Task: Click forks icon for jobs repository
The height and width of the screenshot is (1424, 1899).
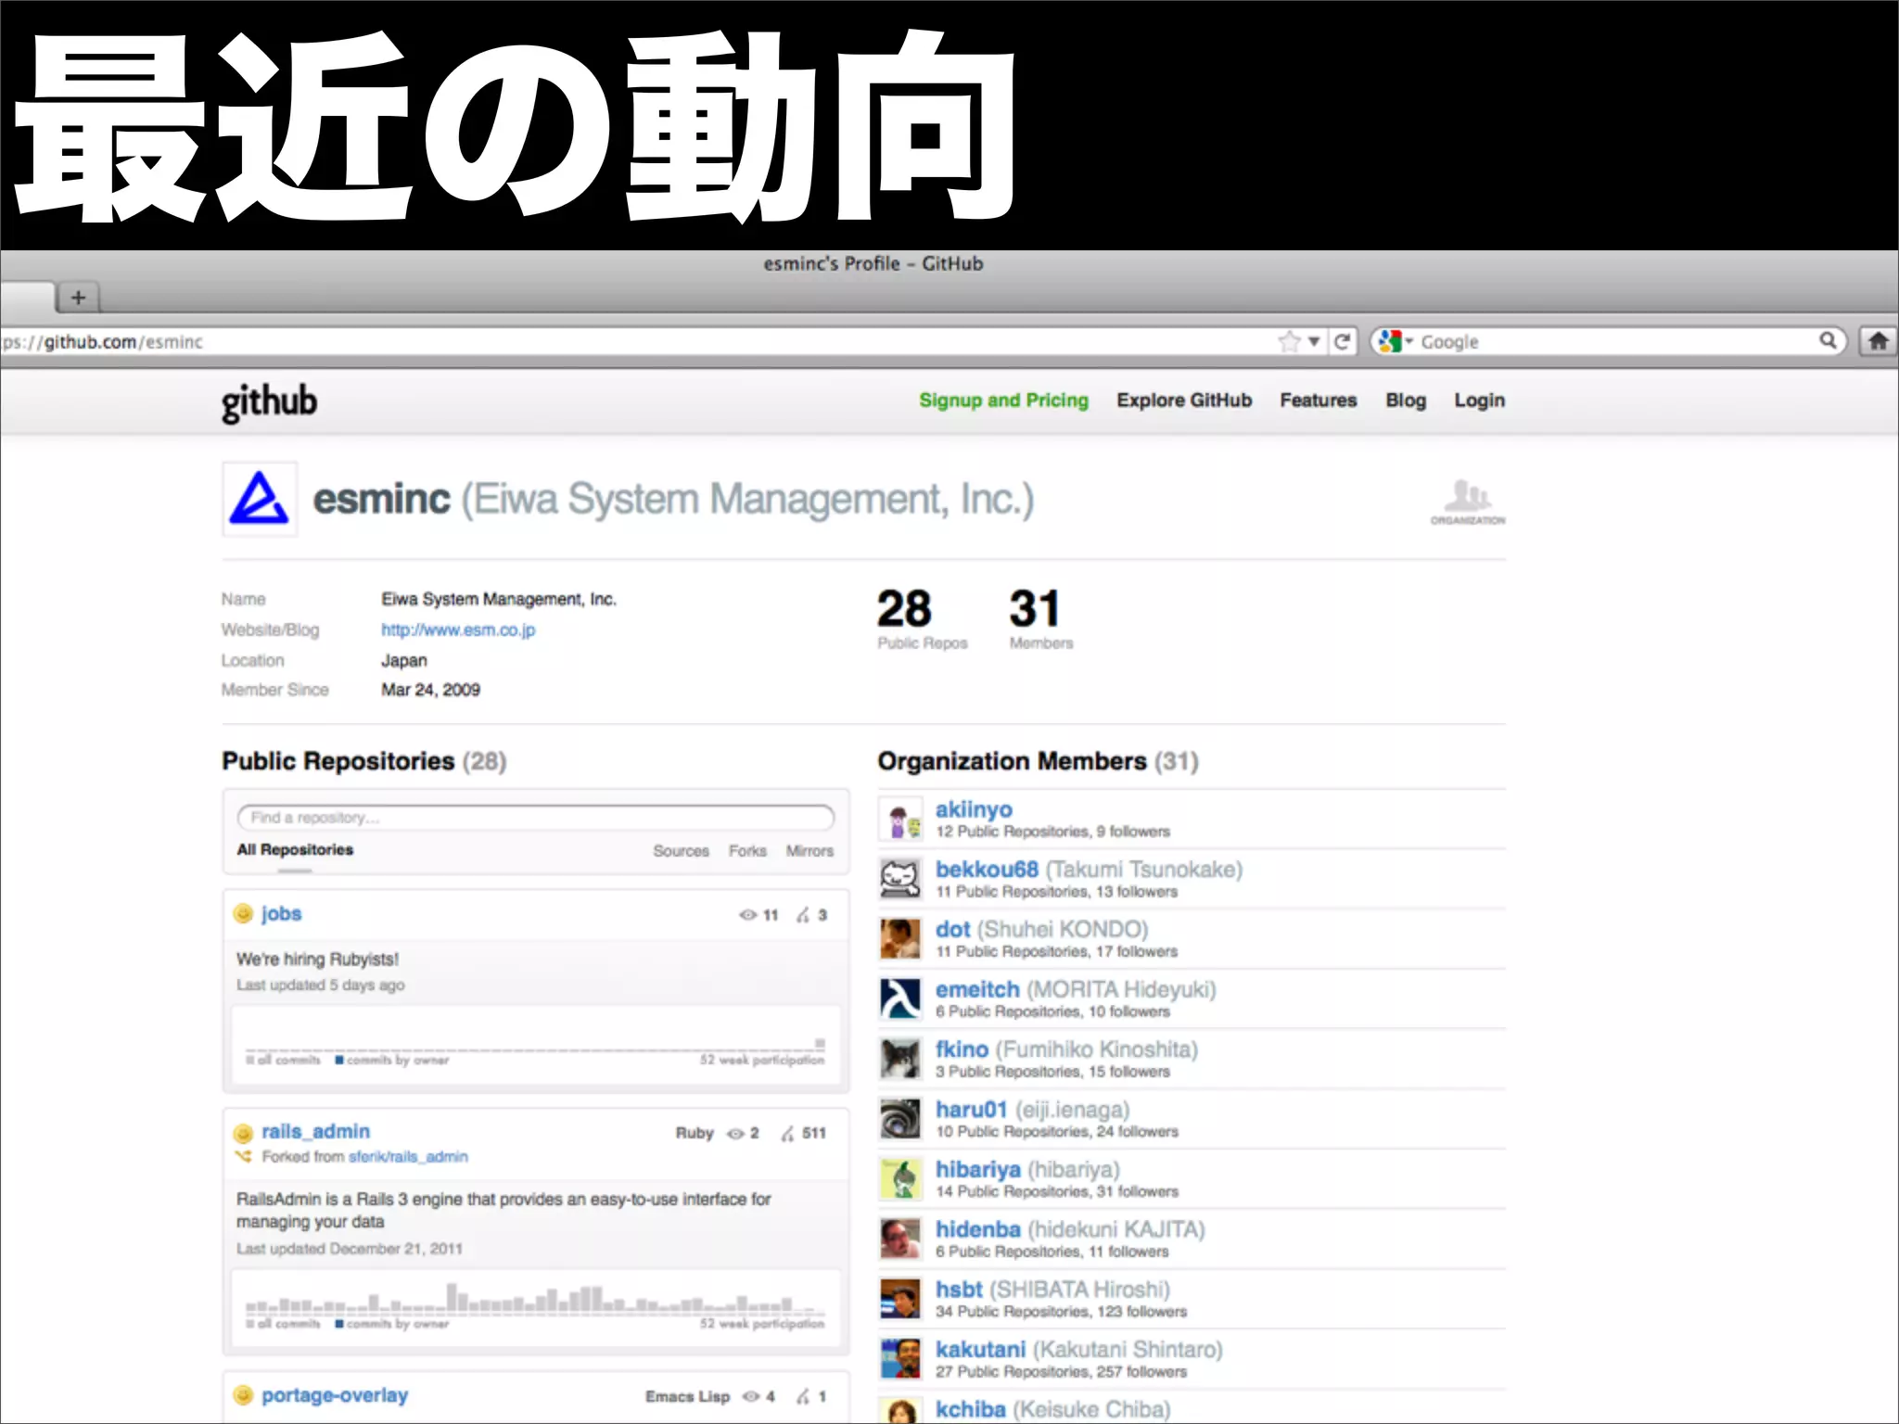Action: [803, 915]
